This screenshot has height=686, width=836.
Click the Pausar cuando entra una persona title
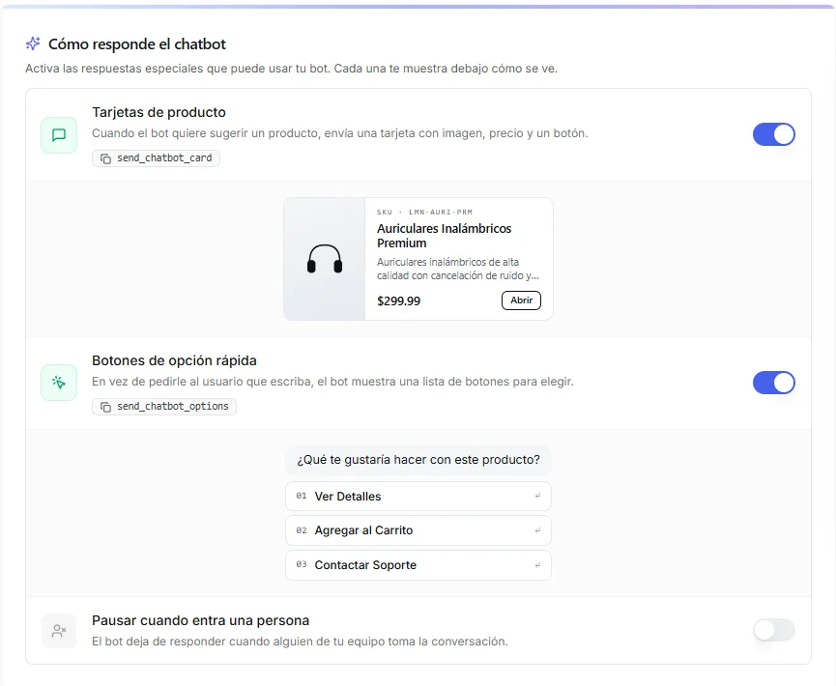pyautogui.click(x=200, y=620)
